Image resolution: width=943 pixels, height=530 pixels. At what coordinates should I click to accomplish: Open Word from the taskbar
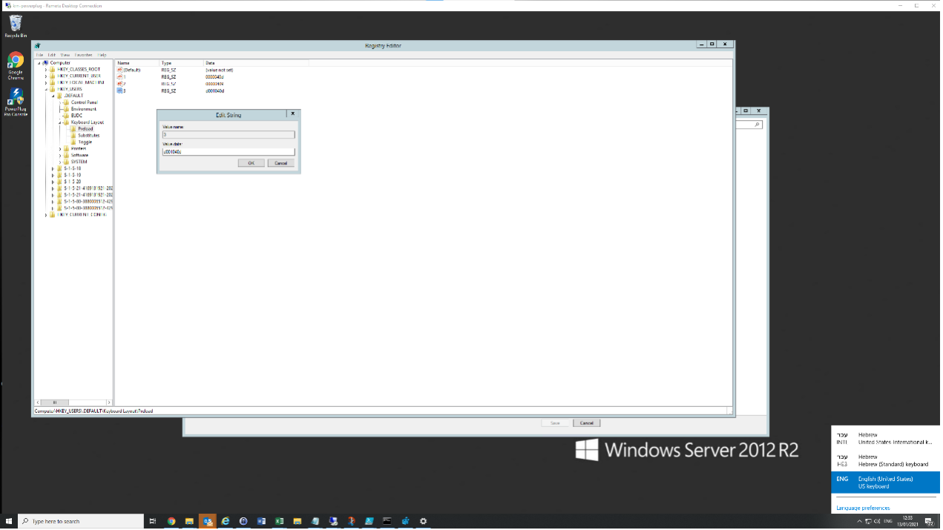(262, 521)
